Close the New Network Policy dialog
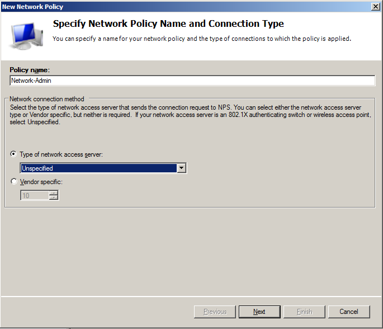Image resolution: width=383 pixels, height=329 pixels. coord(375,7)
